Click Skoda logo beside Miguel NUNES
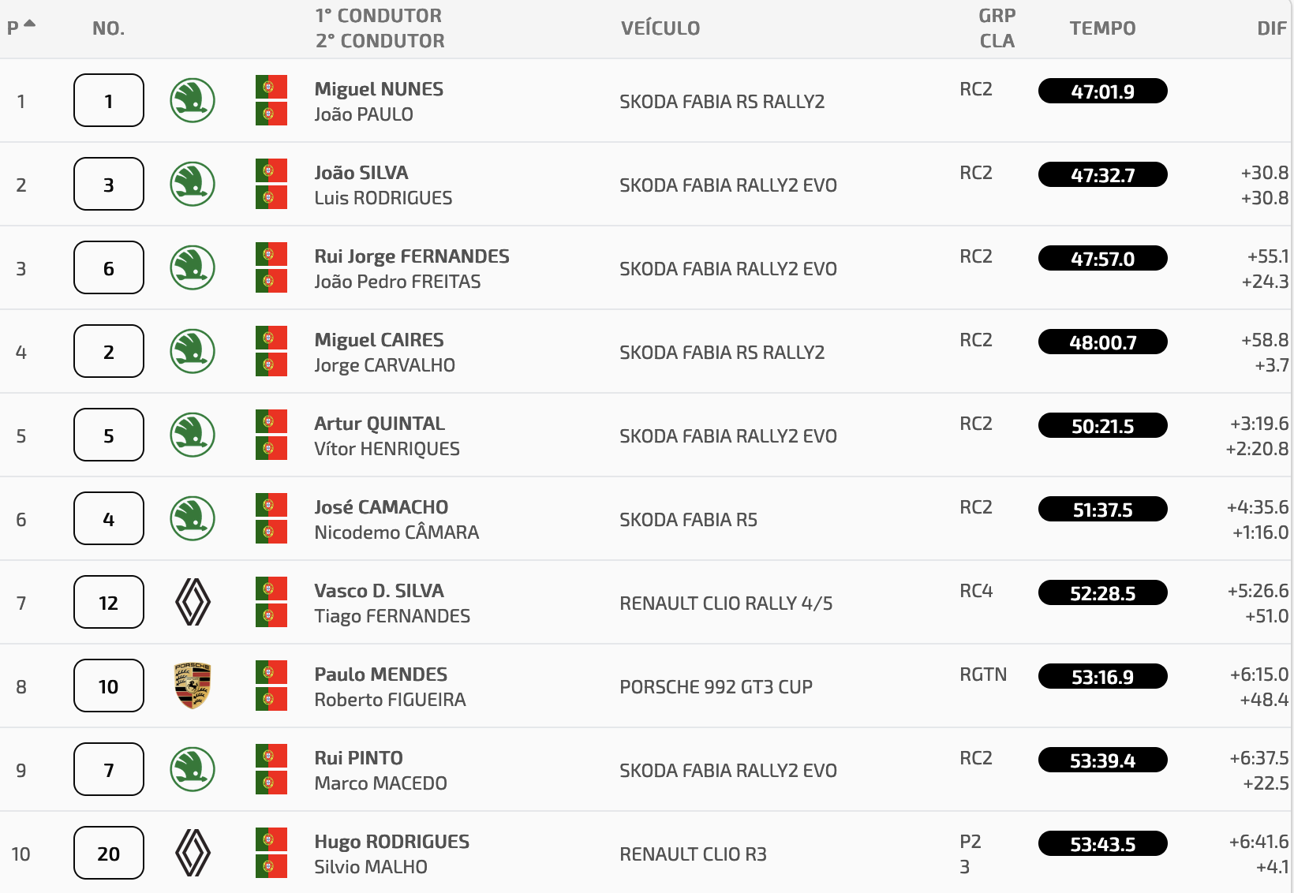1294x893 pixels. pyautogui.click(x=193, y=100)
